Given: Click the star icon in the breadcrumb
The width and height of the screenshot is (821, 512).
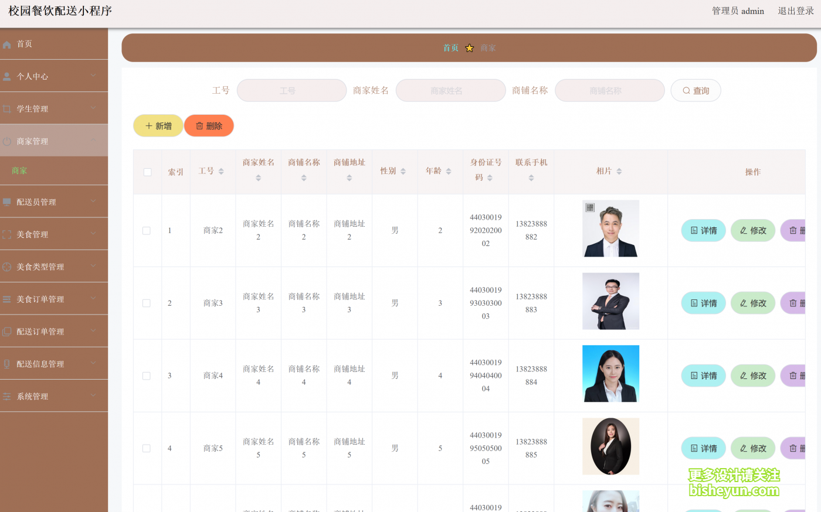Looking at the screenshot, I should coord(470,48).
